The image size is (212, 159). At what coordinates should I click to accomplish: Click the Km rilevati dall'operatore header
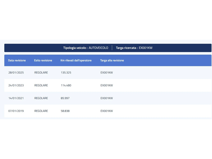click(x=76, y=61)
